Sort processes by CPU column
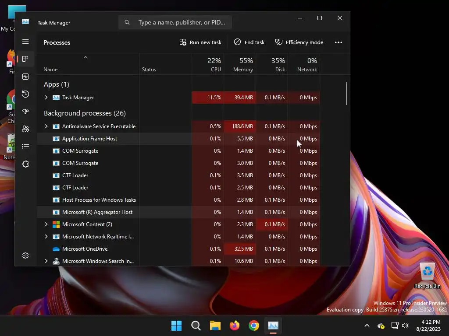449x336 pixels. [208, 64]
